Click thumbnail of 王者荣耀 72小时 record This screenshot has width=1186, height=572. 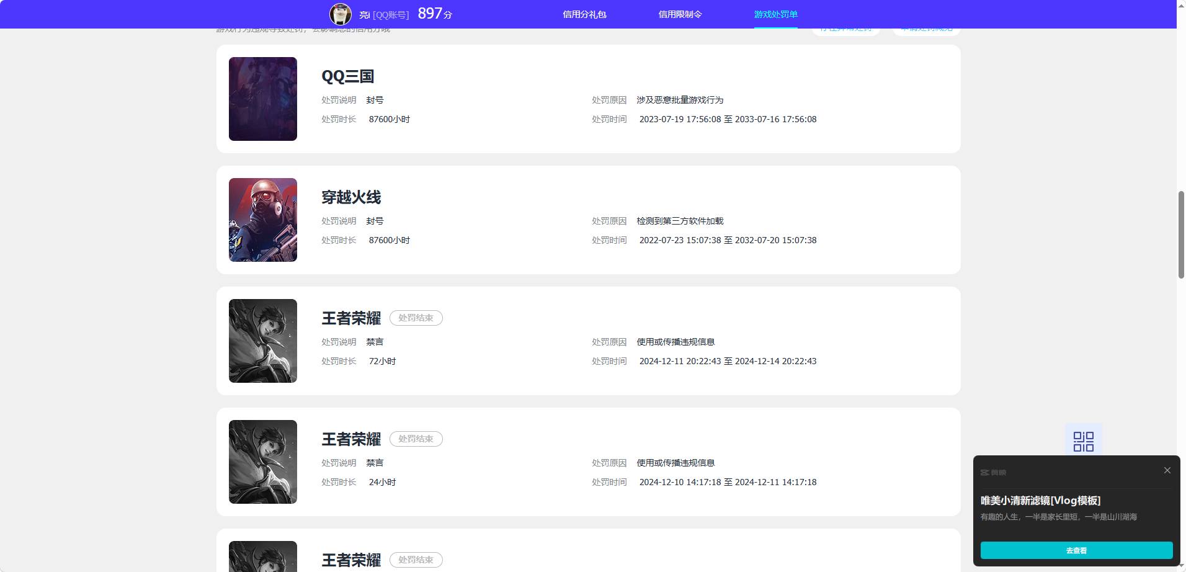click(x=263, y=341)
